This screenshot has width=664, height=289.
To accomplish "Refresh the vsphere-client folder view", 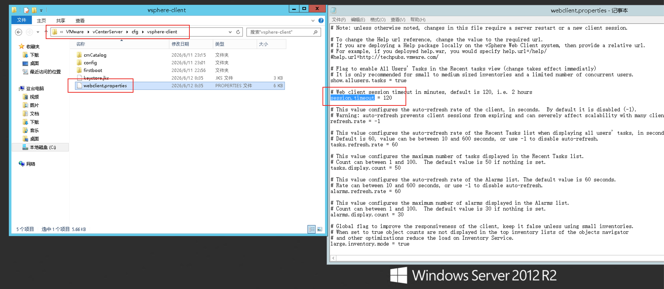I will coord(238,32).
